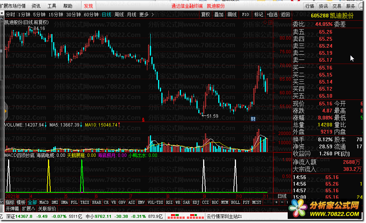Click the 行情 button at top right
Screen dimensions: 366x223
pyautogui.click(x=309, y=6)
